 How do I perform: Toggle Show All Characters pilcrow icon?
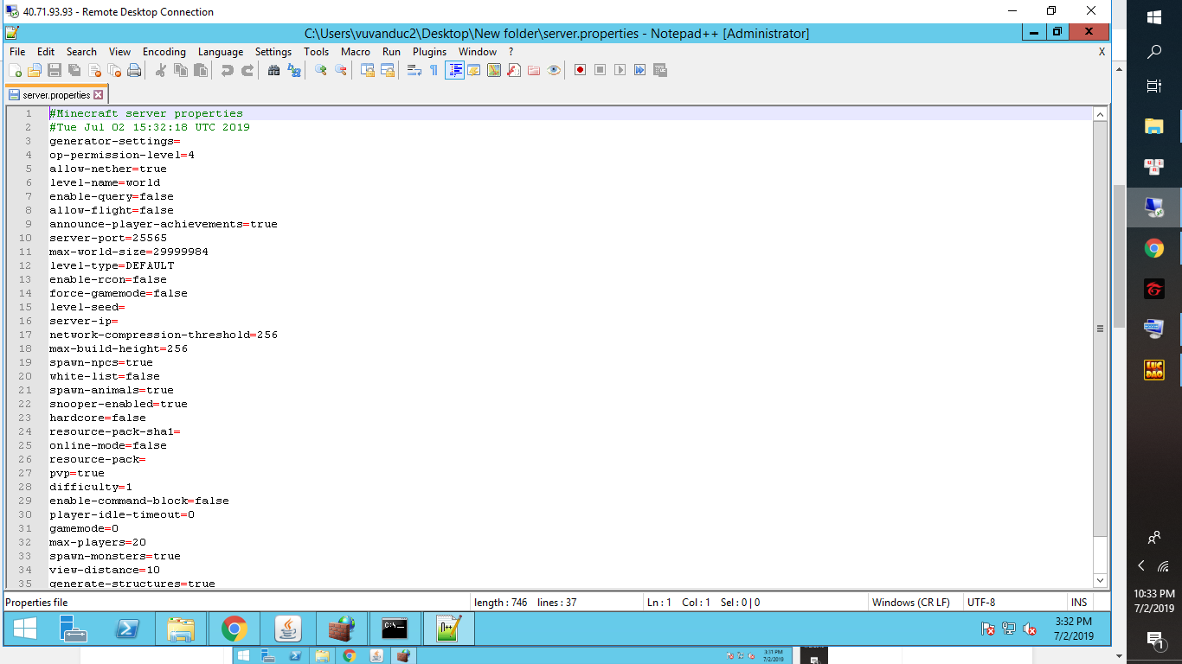pyautogui.click(x=434, y=70)
